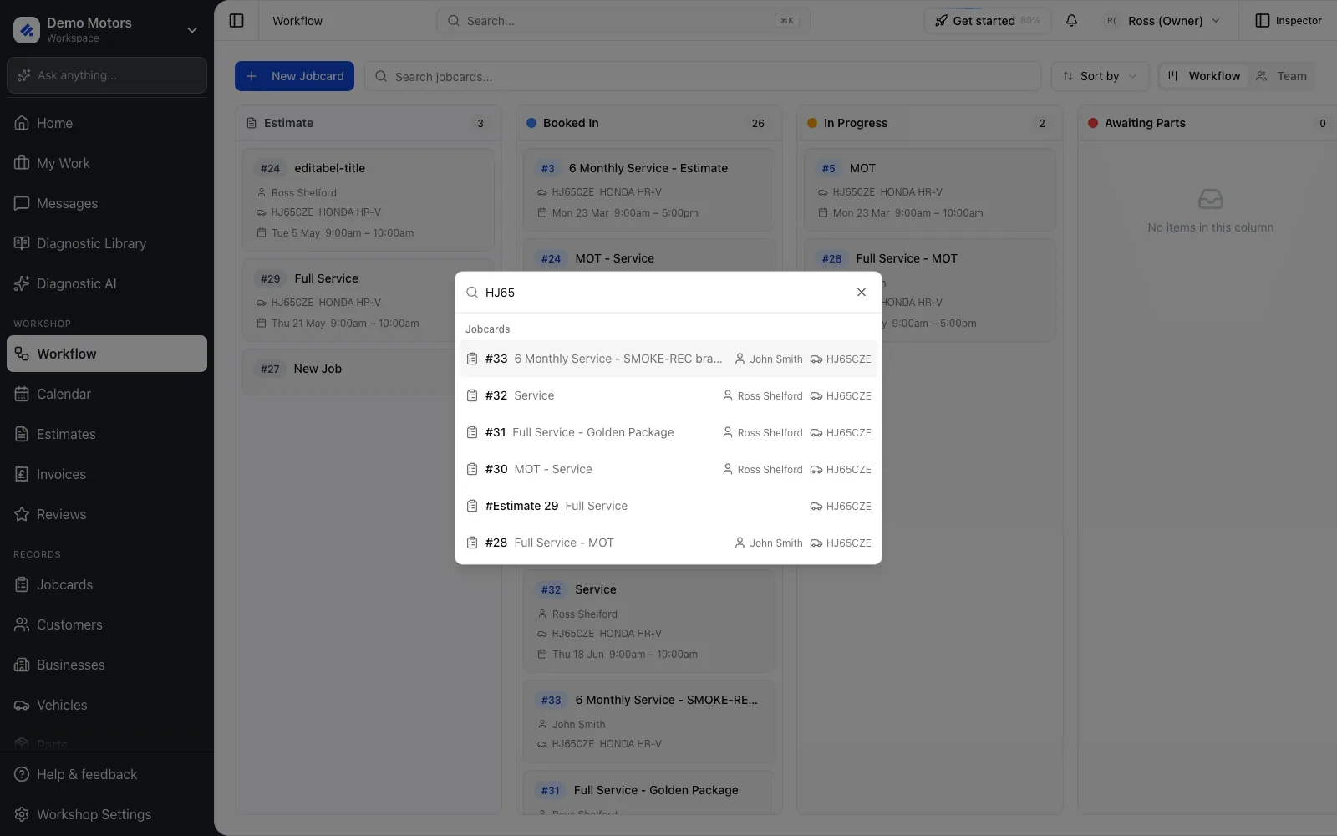
Task: Clear the HJ65 search with the X
Action: coord(862,292)
